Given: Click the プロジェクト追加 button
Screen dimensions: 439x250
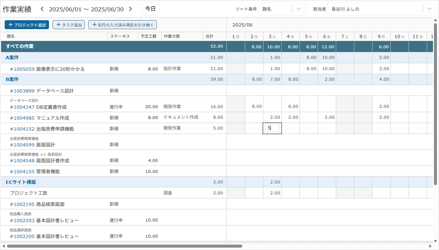Looking at the screenshot, I should click(x=27, y=25).
